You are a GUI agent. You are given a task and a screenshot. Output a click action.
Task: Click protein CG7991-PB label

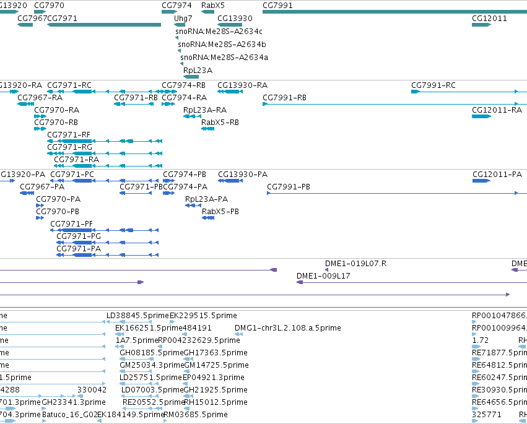point(289,187)
